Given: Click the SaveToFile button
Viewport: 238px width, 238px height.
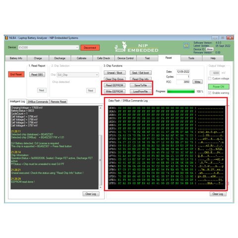Looking at the screenshot, I should point(140,85).
